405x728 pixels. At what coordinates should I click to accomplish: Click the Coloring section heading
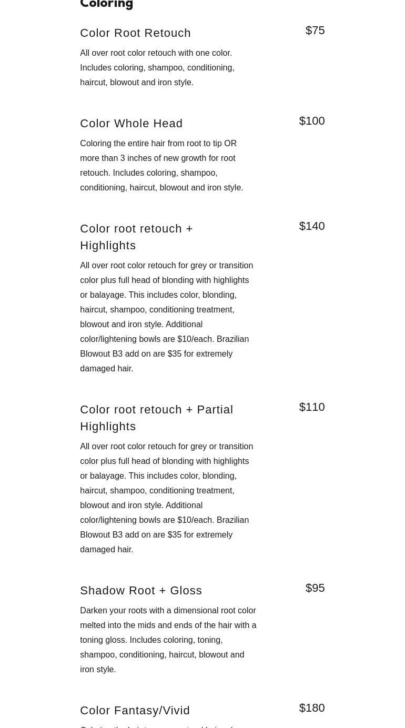click(x=107, y=5)
